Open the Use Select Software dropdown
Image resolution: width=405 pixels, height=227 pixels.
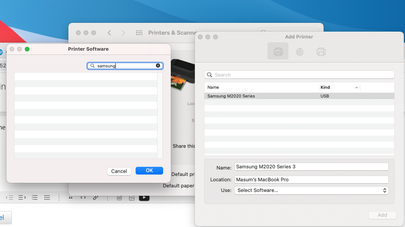click(x=311, y=190)
